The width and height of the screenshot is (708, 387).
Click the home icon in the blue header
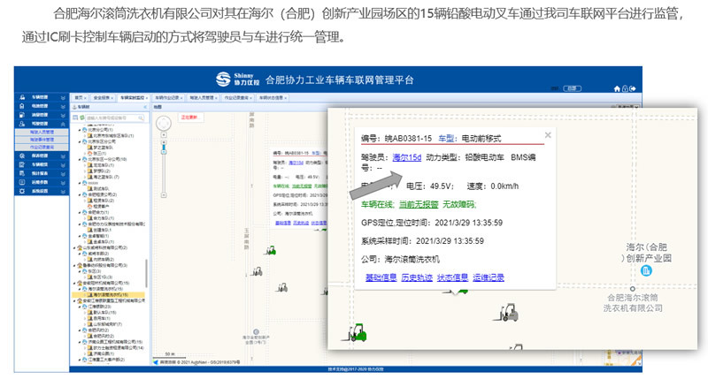pos(617,88)
